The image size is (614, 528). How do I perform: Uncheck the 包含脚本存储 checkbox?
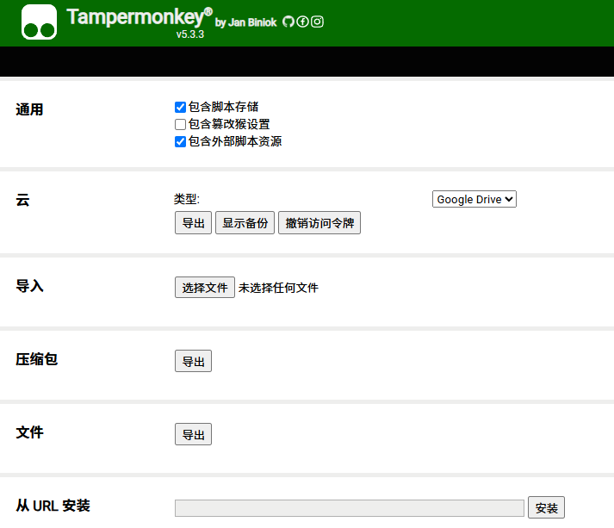point(180,108)
